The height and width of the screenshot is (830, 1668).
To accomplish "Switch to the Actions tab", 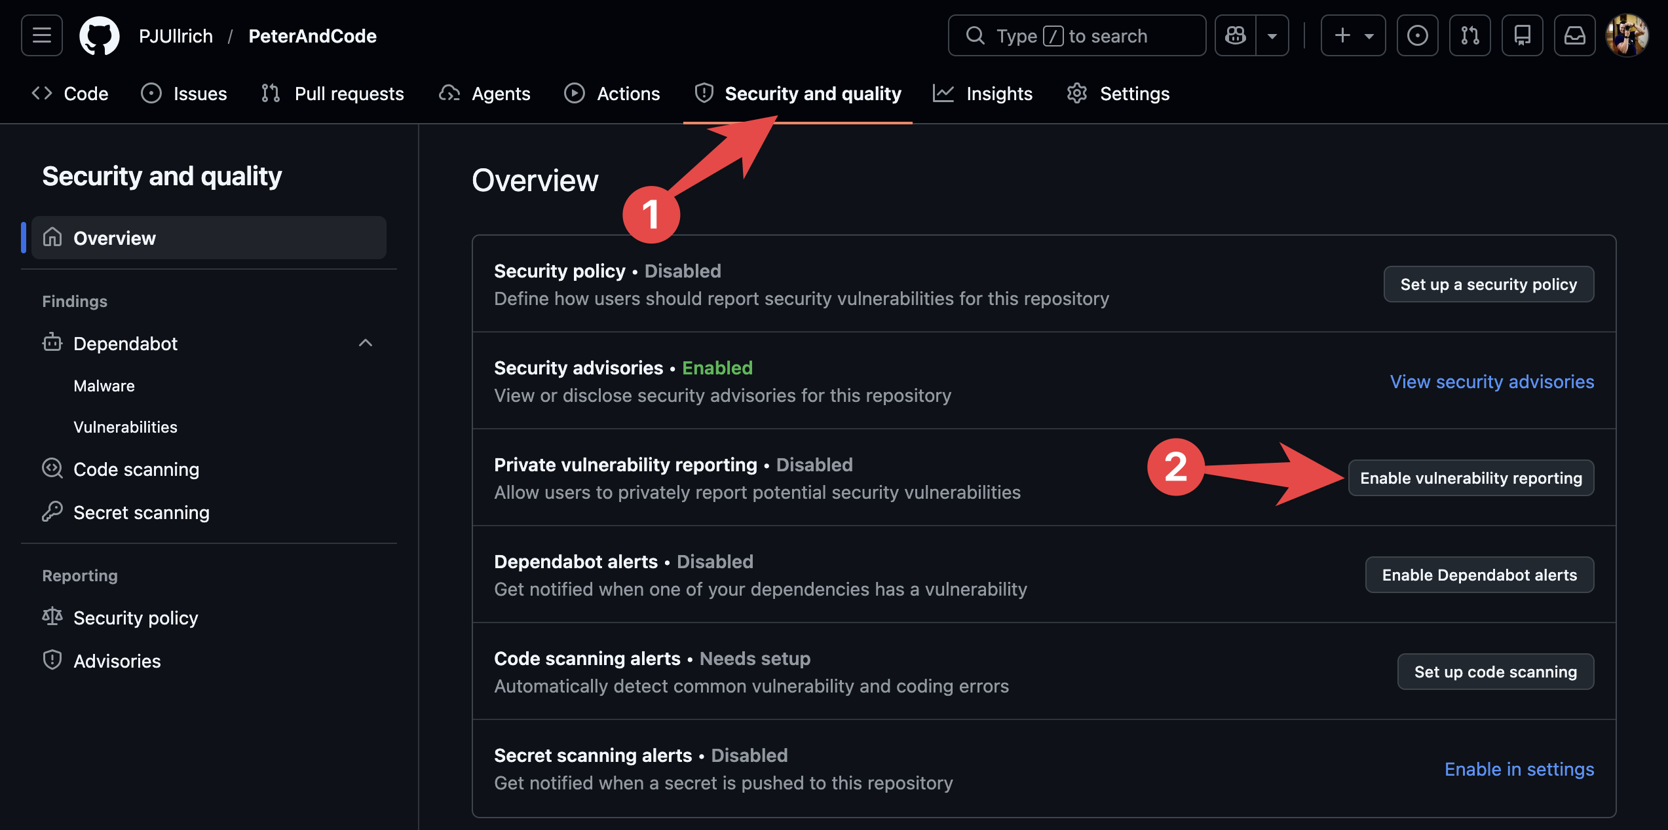I will click(x=612, y=94).
